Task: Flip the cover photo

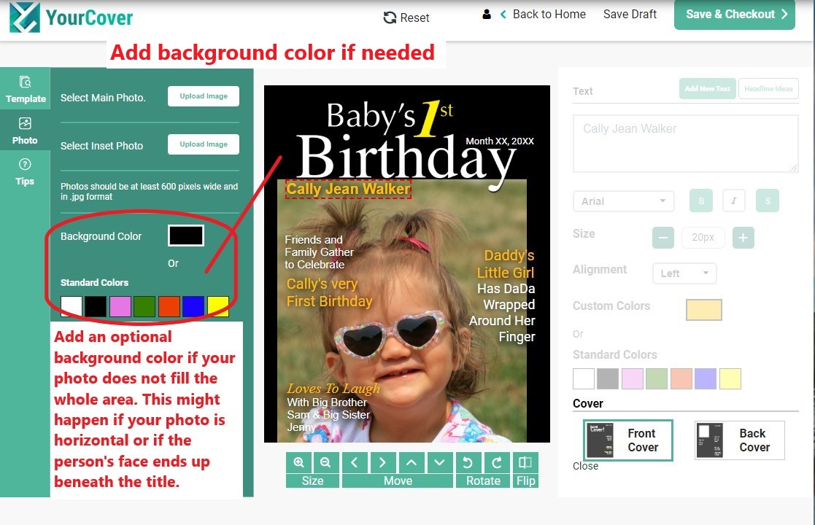Action: tap(525, 462)
